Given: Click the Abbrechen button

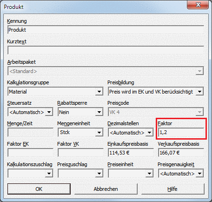Looking at the screenshot, I should click(106, 189).
